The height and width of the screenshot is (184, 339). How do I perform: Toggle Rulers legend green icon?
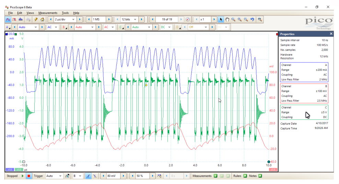[x=245, y=176]
